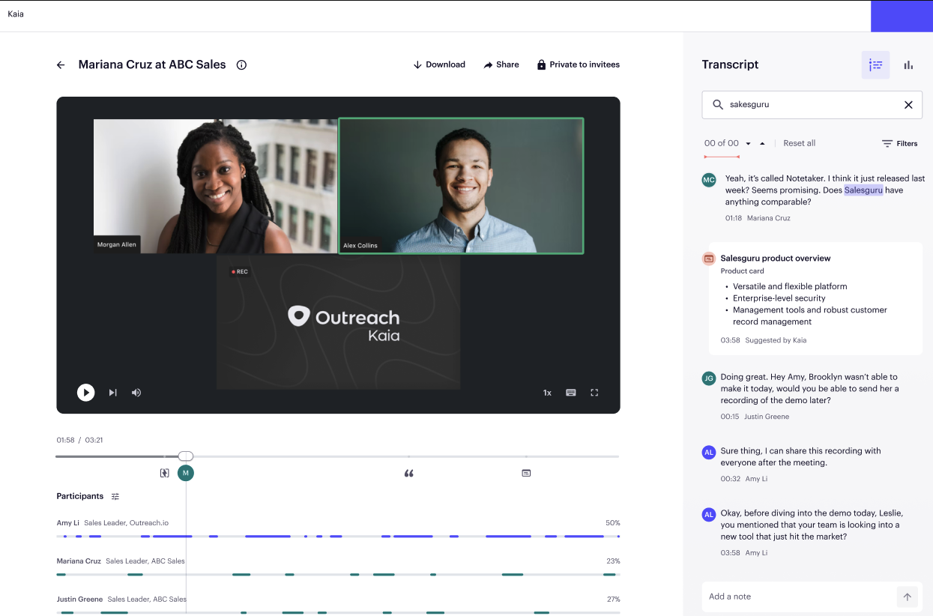The width and height of the screenshot is (933, 616).
Task: Change playback speed from 1x
Action: click(546, 392)
